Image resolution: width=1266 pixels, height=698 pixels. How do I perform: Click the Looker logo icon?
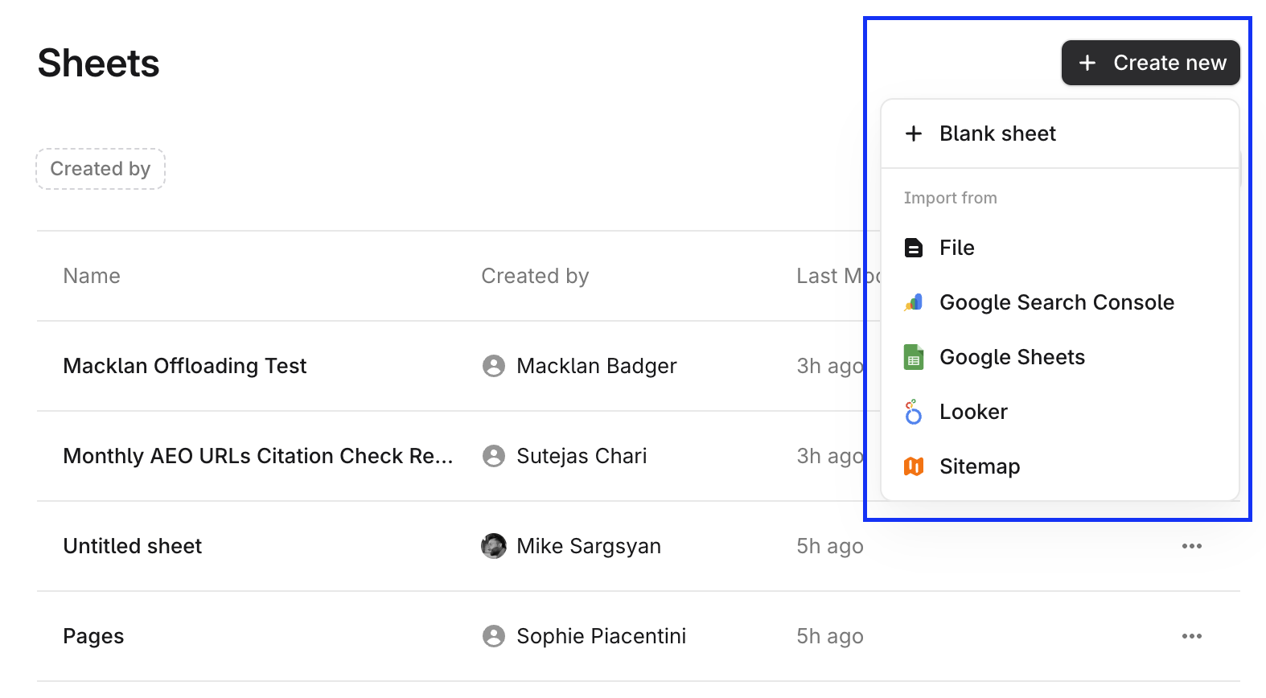(x=914, y=412)
